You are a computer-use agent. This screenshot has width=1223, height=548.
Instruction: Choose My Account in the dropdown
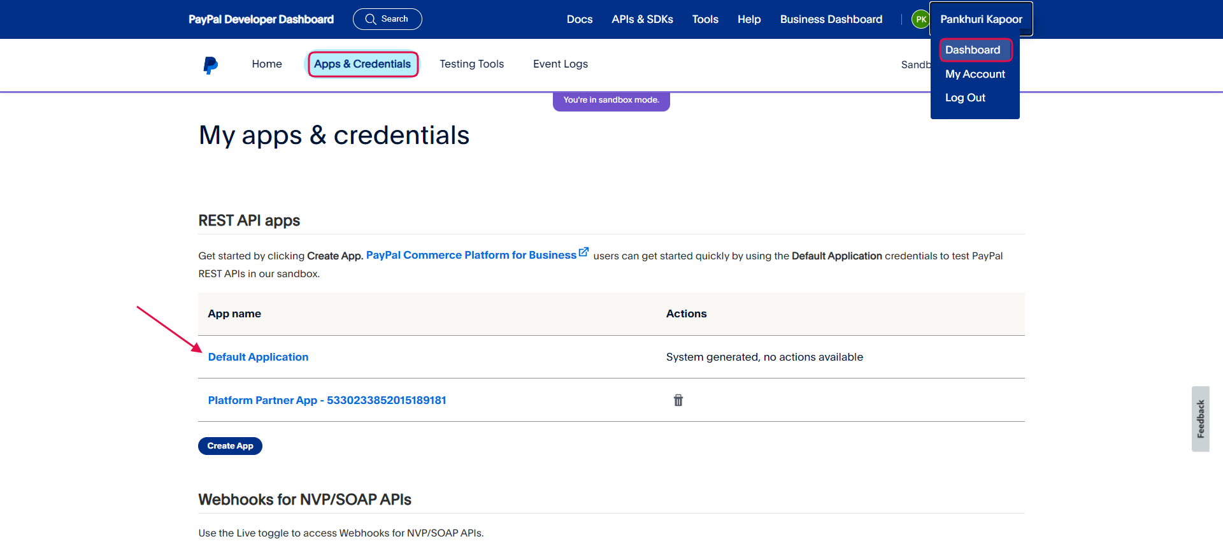[x=975, y=74]
